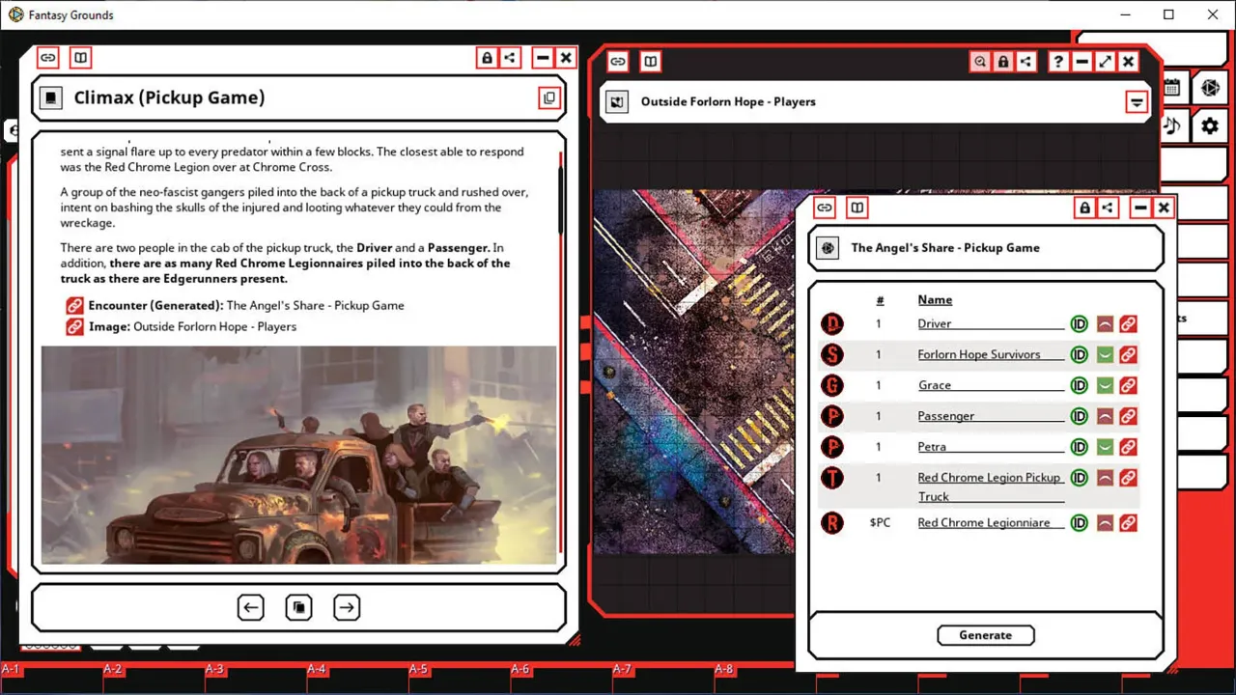The image size is (1236, 695).
Task: Click the Red Chrome Legion Pickup Truck T token
Action: click(x=831, y=478)
